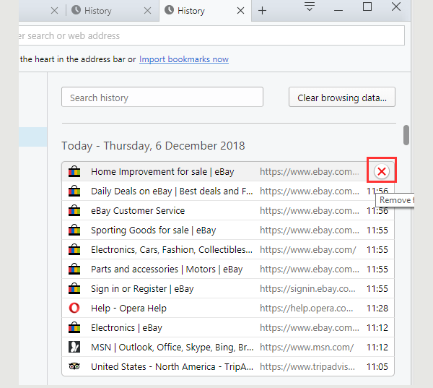Click the help.opera.co... URL text
This screenshot has height=388, width=433.
(307, 308)
